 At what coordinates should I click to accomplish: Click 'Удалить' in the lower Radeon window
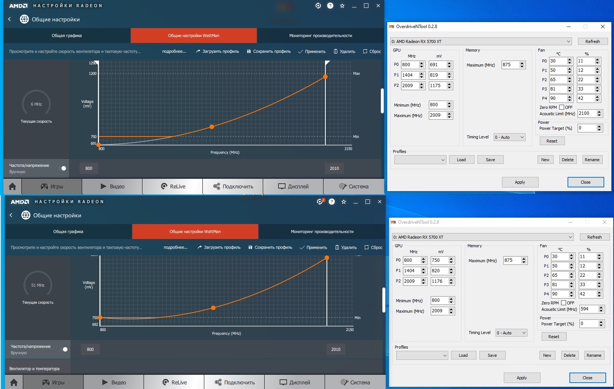coord(346,248)
